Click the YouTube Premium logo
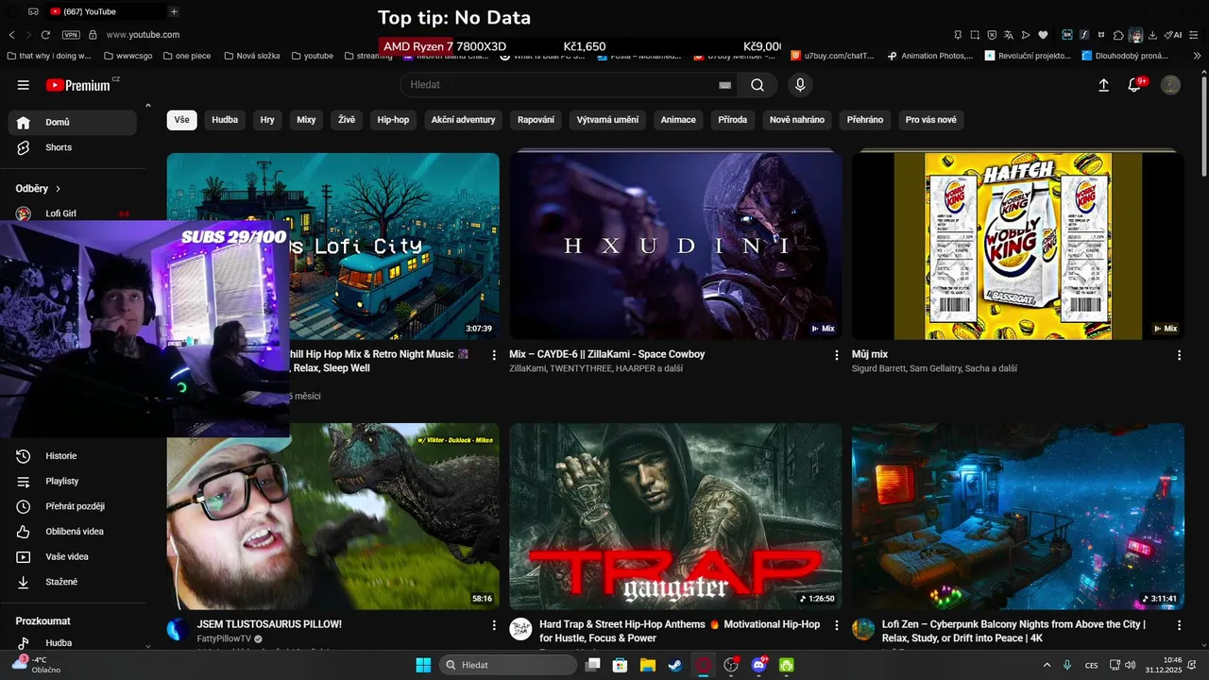Viewport: 1209px width, 680px height. tap(78, 85)
